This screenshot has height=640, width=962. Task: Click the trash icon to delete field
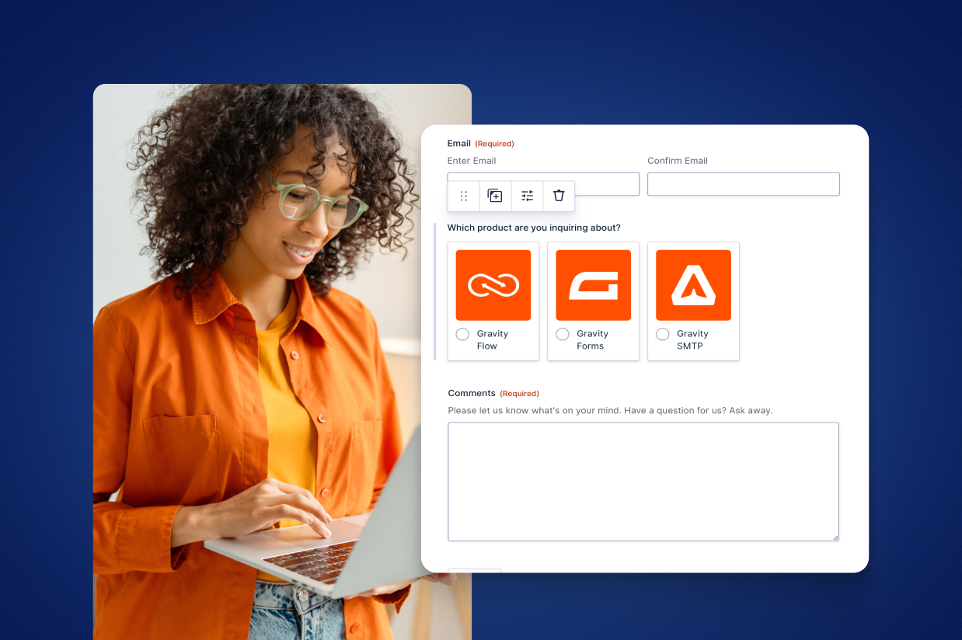pyautogui.click(x=559, y=196)
